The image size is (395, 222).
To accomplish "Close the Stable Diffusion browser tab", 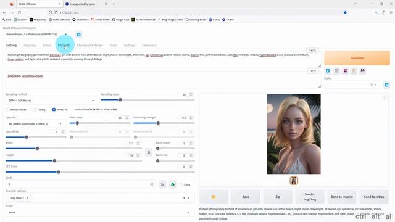I will (x=59, y=4).
